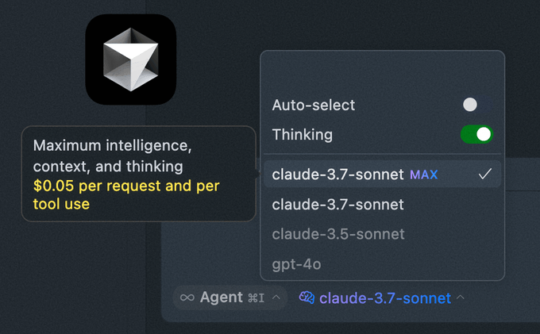The height and width of the screenshot is (334, 540).
Task: Click the purple MAX badge
Action: pos(424,175)
